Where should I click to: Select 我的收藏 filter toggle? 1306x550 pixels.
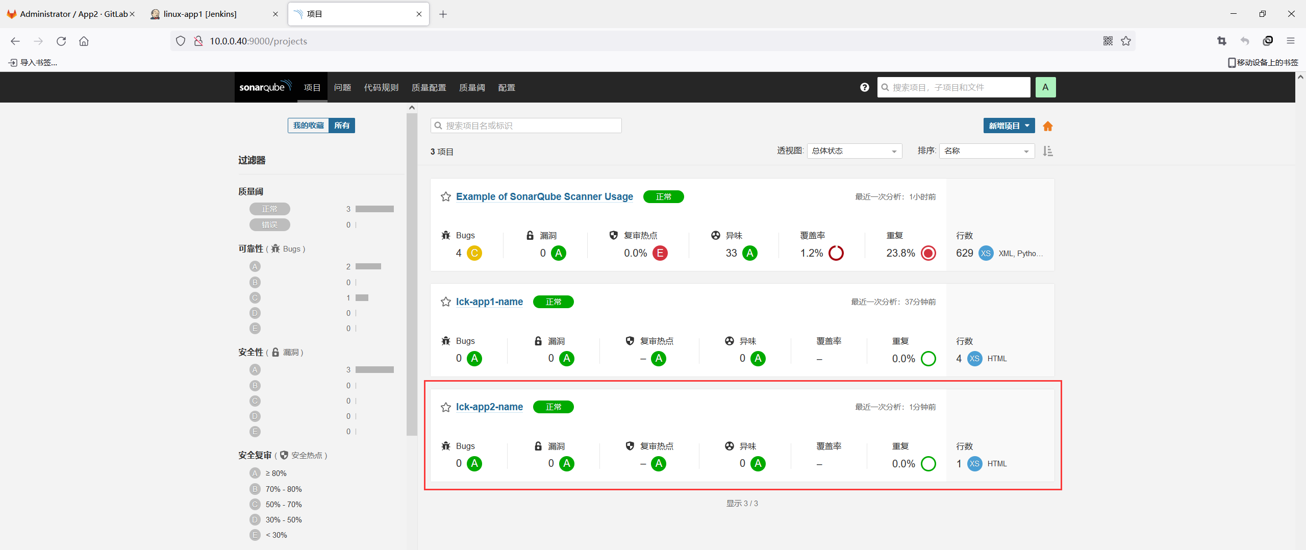308,126
